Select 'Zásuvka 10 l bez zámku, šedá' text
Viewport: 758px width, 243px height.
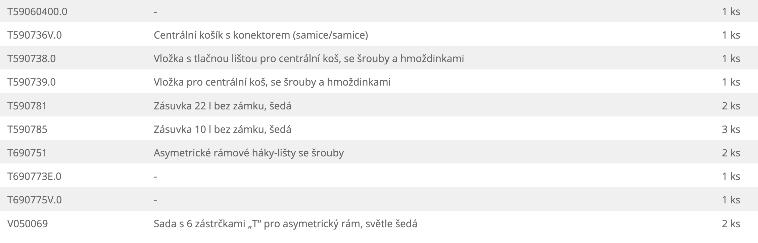click(222, 130)
